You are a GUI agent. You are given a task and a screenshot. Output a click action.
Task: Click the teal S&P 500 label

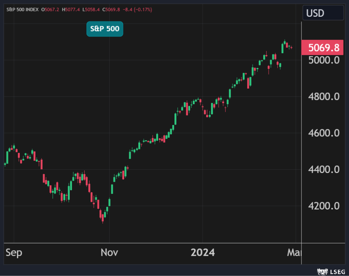(105, 29)
